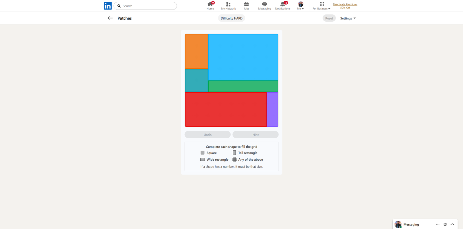Open the Settings dropdown
The width and height of the screenshot is (463, 229).
[348, 18]
